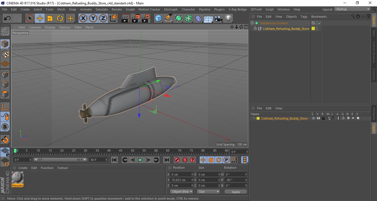Select the Live Selection tool
377x201 pixels.
tap(30, 18)
